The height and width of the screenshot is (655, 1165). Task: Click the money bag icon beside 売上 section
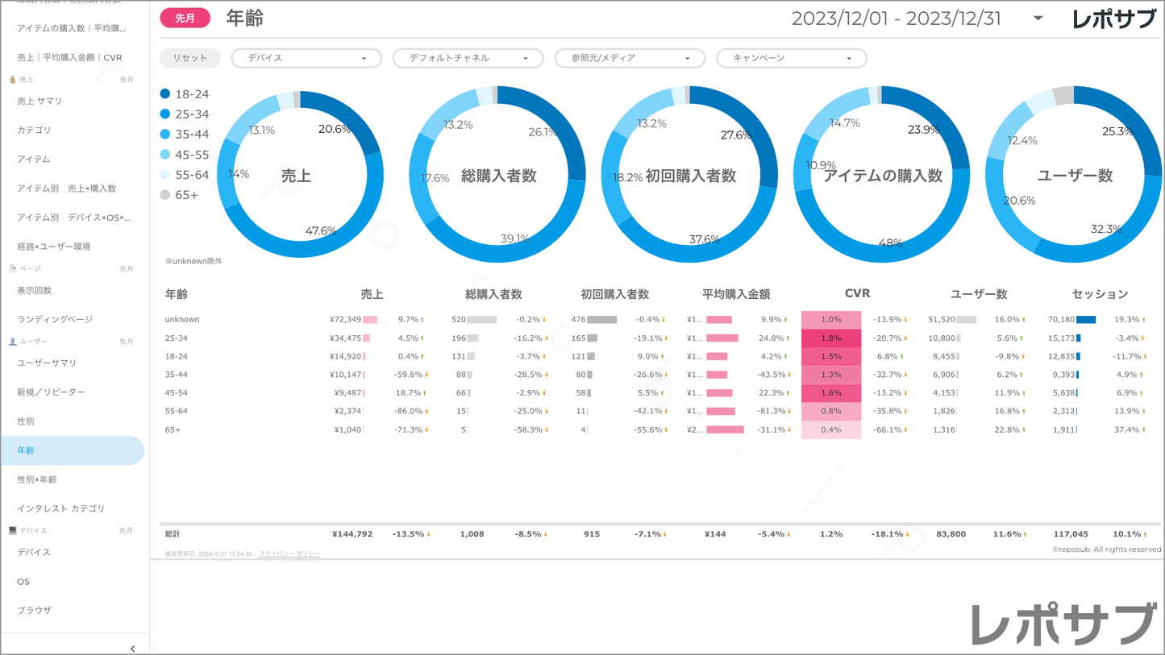point(12,80)
